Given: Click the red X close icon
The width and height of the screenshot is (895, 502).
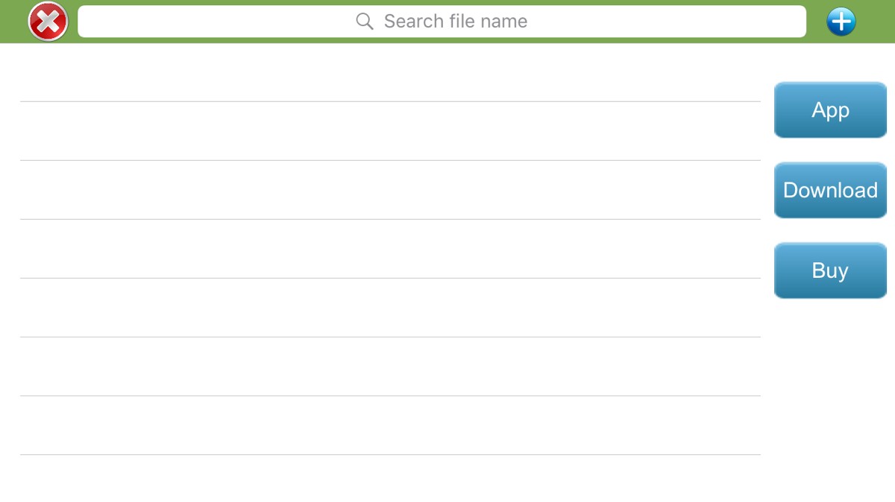Looking at the screenshot, I should click(48, 22).
